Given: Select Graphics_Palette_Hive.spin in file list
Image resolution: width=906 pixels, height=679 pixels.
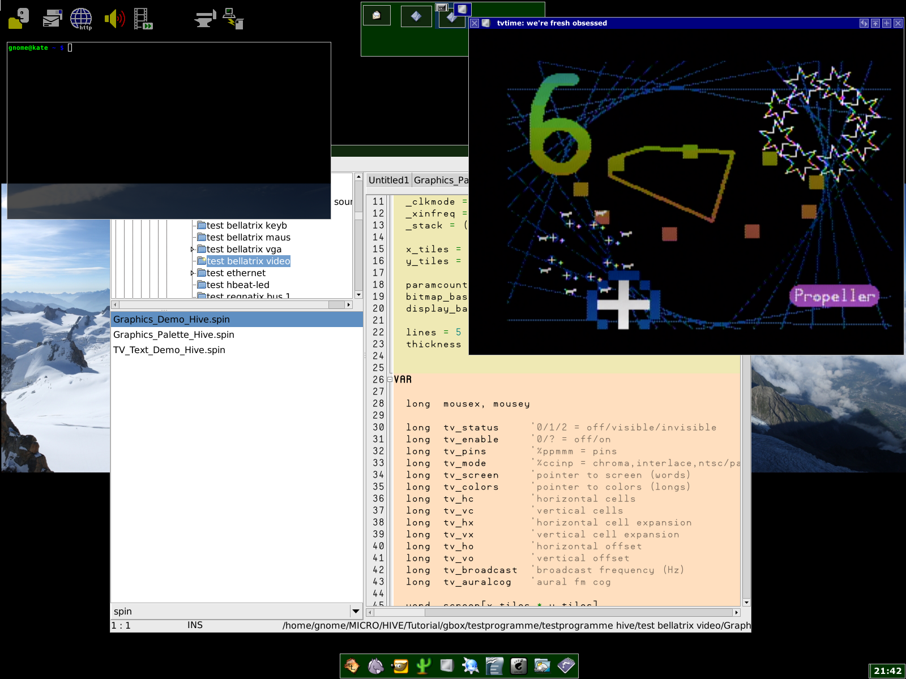Looking at the screenshot, I should (173, 334).
